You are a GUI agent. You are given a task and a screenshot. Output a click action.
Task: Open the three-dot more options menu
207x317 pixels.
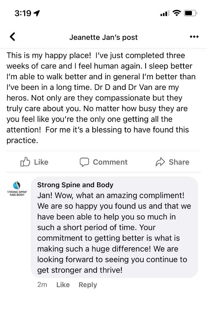coord(194,37)
